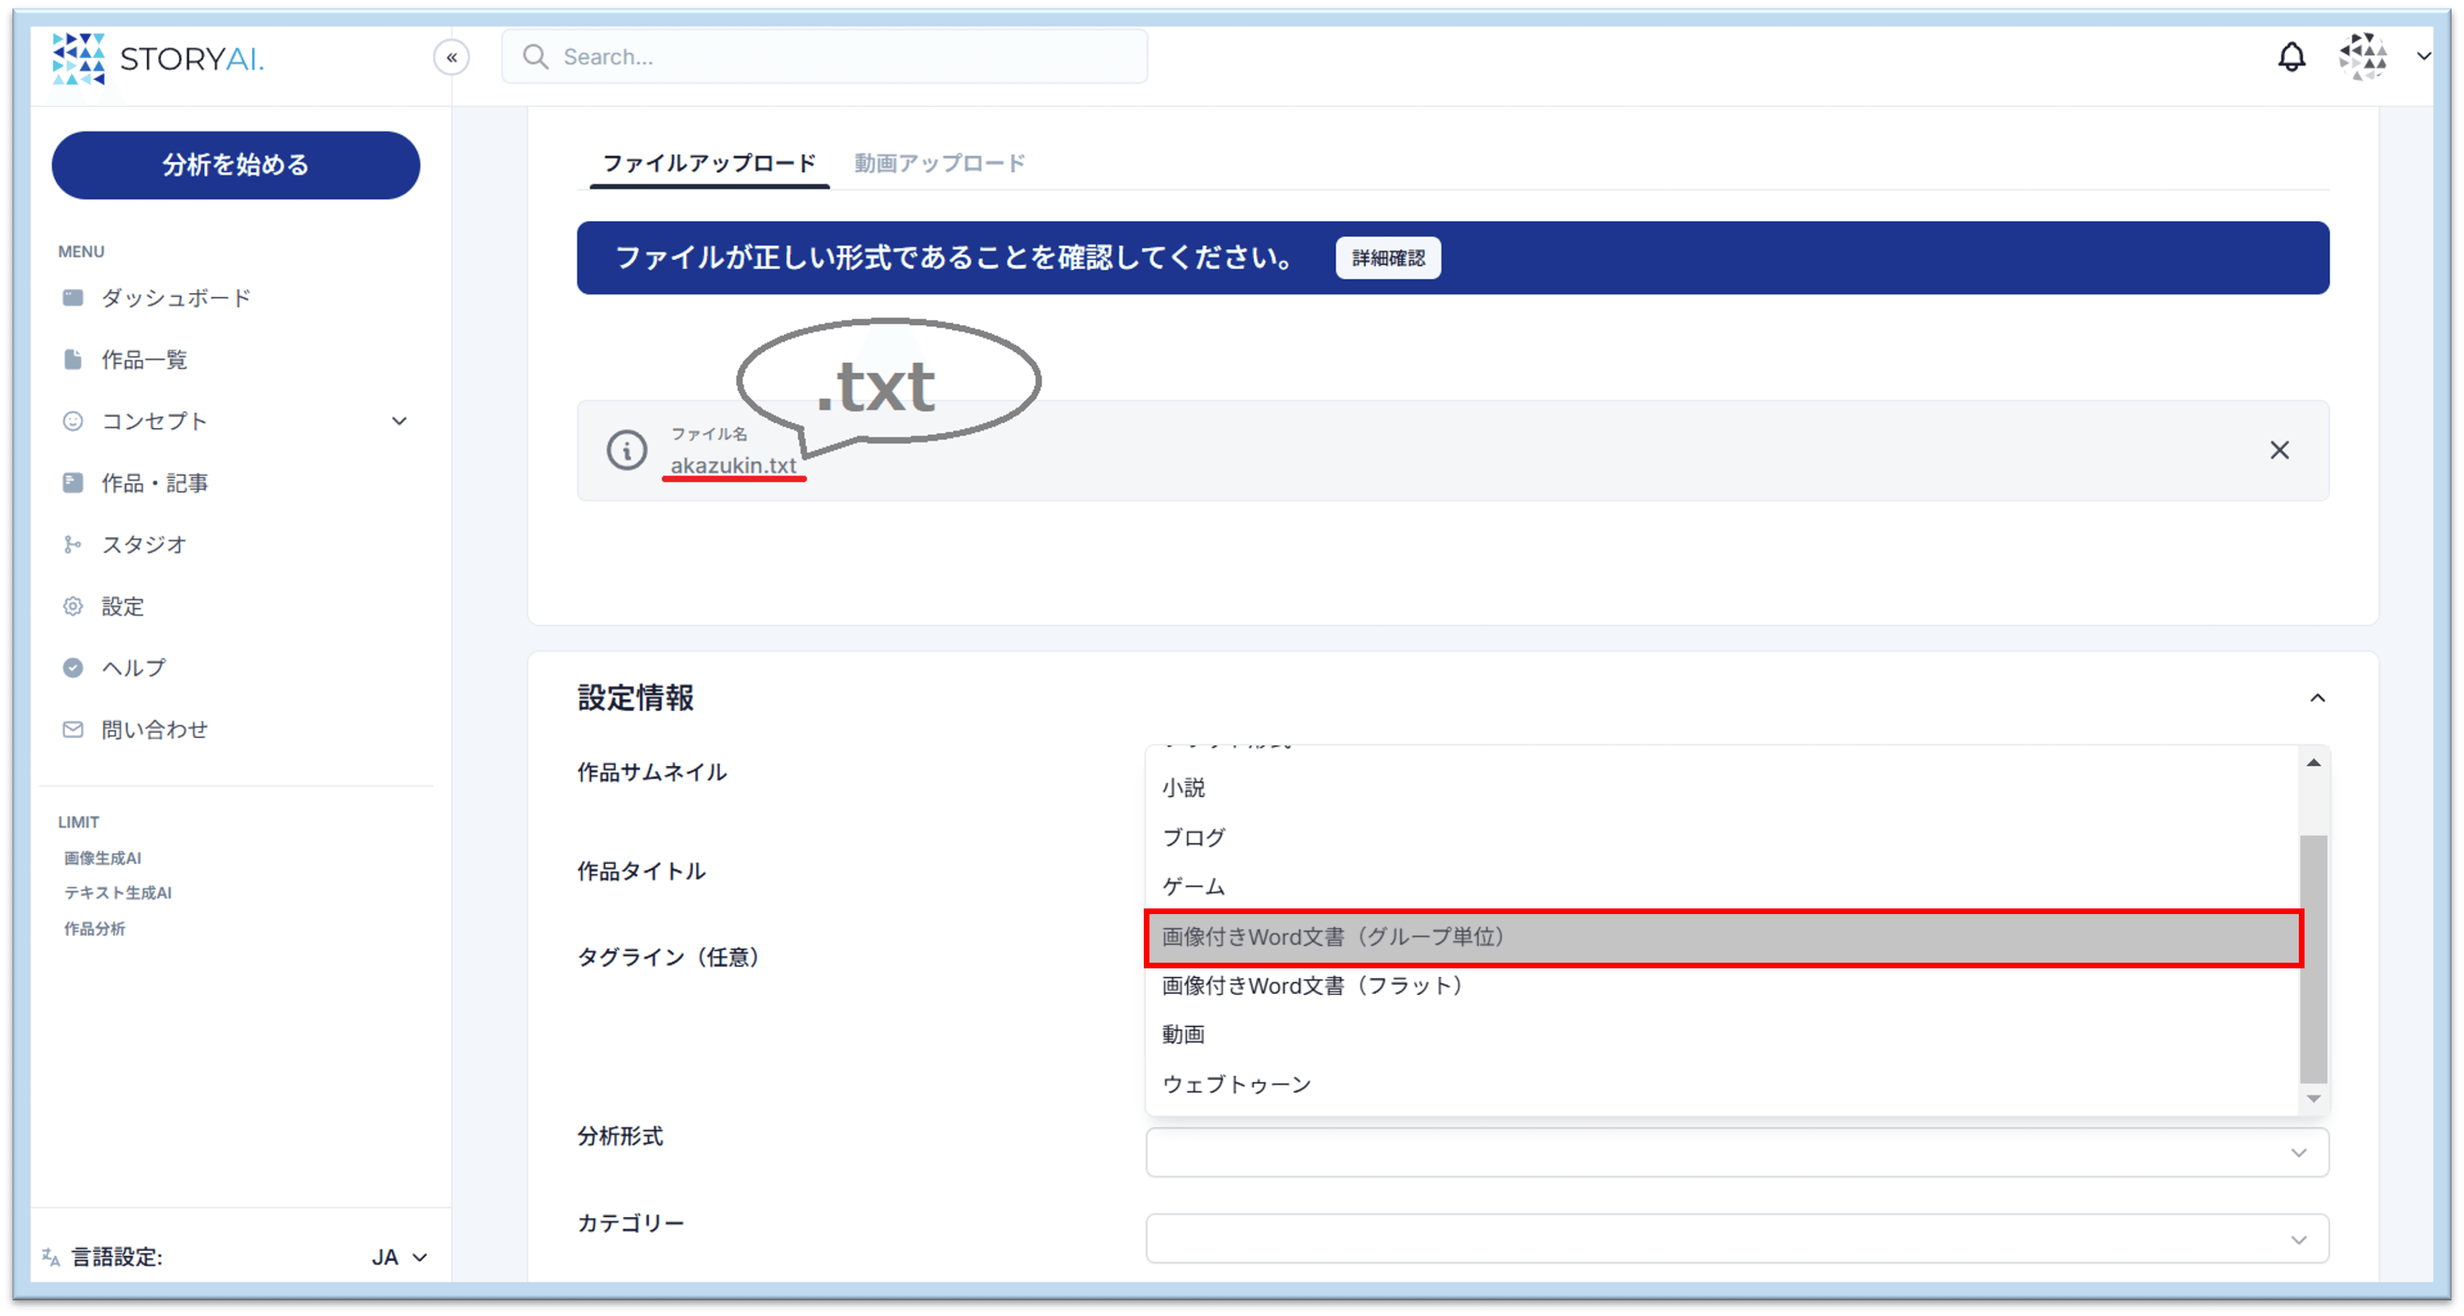Select 小説 from the list

coord(1722,788)
